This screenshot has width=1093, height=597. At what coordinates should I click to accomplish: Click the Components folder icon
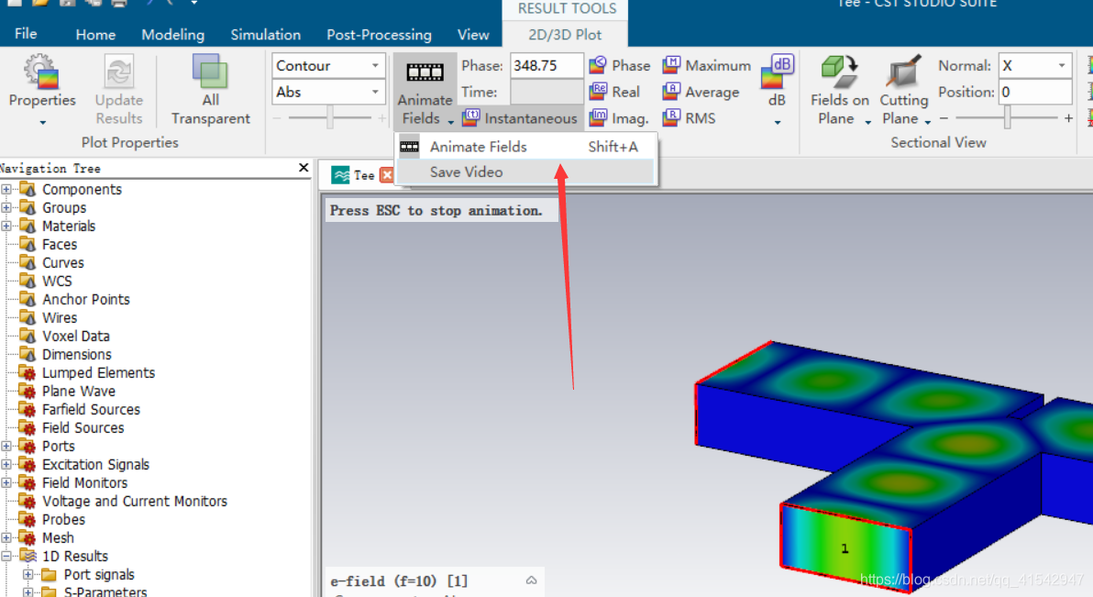tap(28, 189)
